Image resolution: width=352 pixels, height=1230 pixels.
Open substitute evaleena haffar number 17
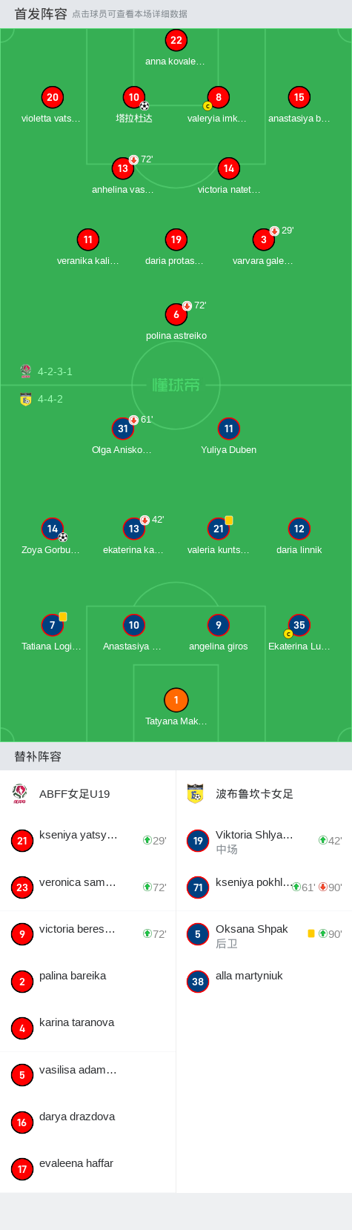coord(87,1168)
